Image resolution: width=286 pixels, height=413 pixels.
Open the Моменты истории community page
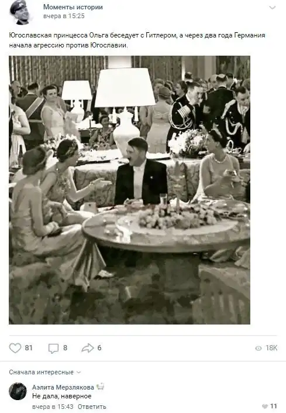[73, 7]
